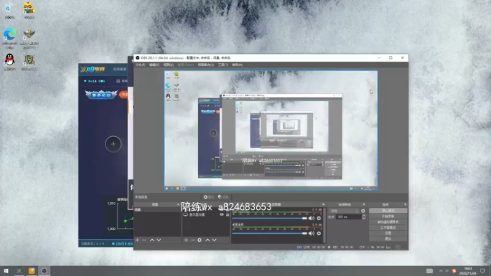
Task: Pop out the Controls dock header icon
Action: pyautogui.click(x=405, y=204)
